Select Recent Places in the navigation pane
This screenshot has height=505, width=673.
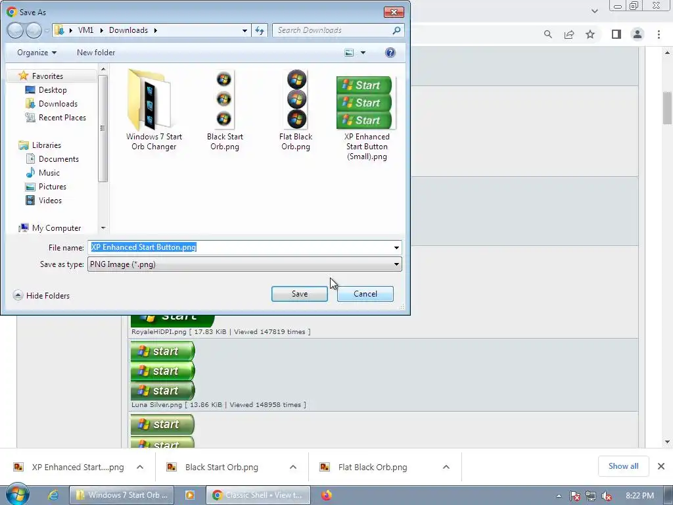(x=62, y=117)
